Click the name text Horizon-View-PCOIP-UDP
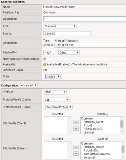This screenshot has height=160, width=126. tap(59, 7)
